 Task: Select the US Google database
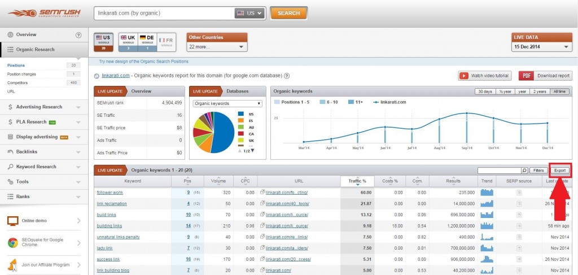[104, 42]
